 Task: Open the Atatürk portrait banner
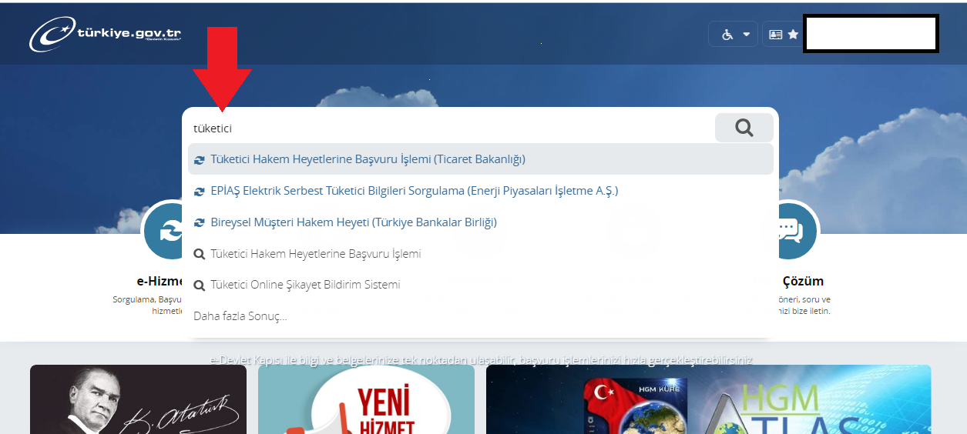coord(138,399)
